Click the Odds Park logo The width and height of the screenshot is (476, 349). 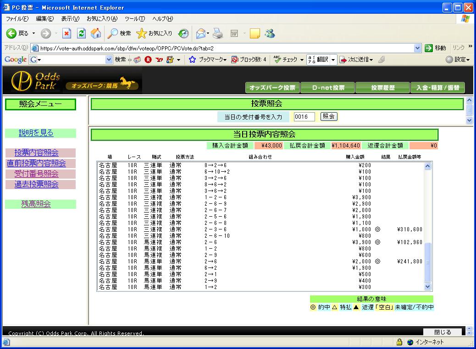35,81
